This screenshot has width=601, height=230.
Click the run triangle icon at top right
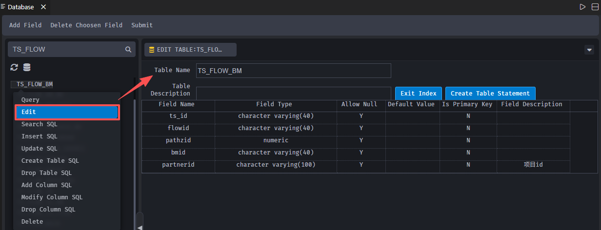[582, 7]
